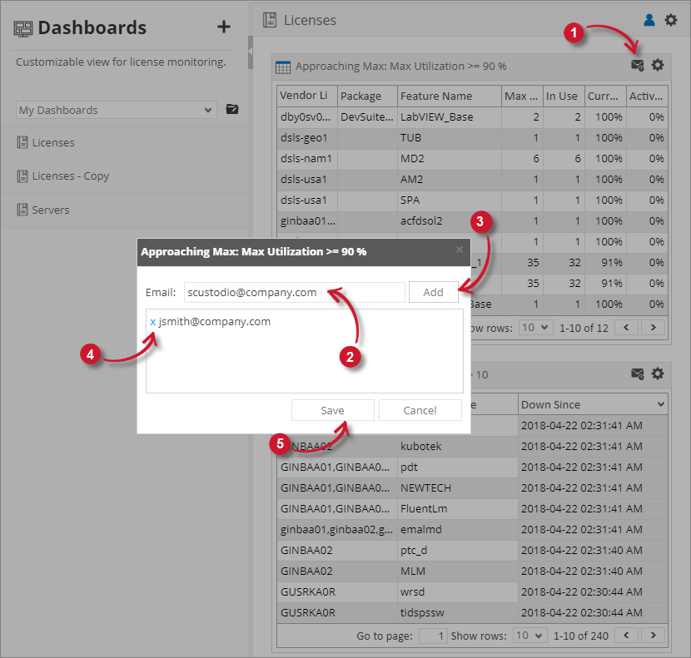691x658 pixels.
Task: Go to previous page in lower widget
Action: click(626, 635)
